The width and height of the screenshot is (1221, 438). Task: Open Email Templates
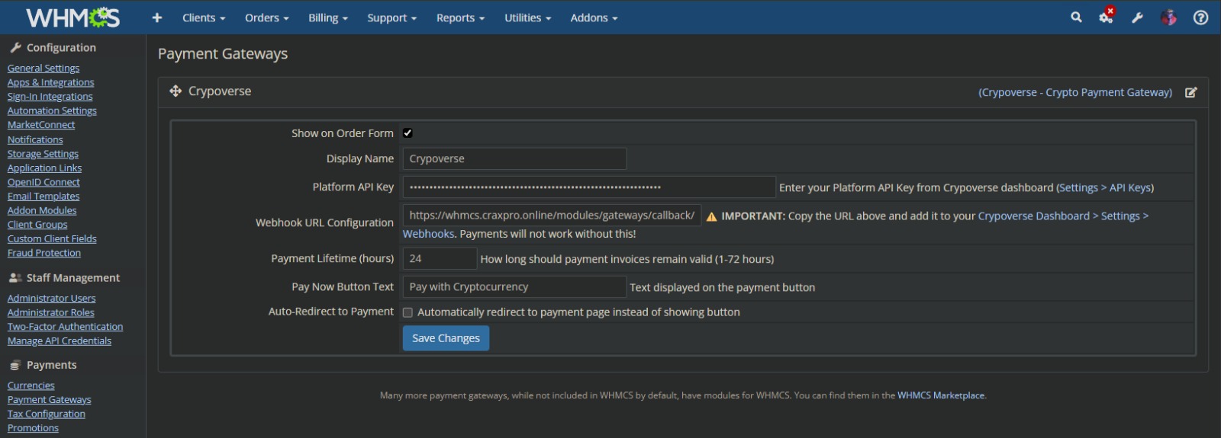click(x=43, y=197)
